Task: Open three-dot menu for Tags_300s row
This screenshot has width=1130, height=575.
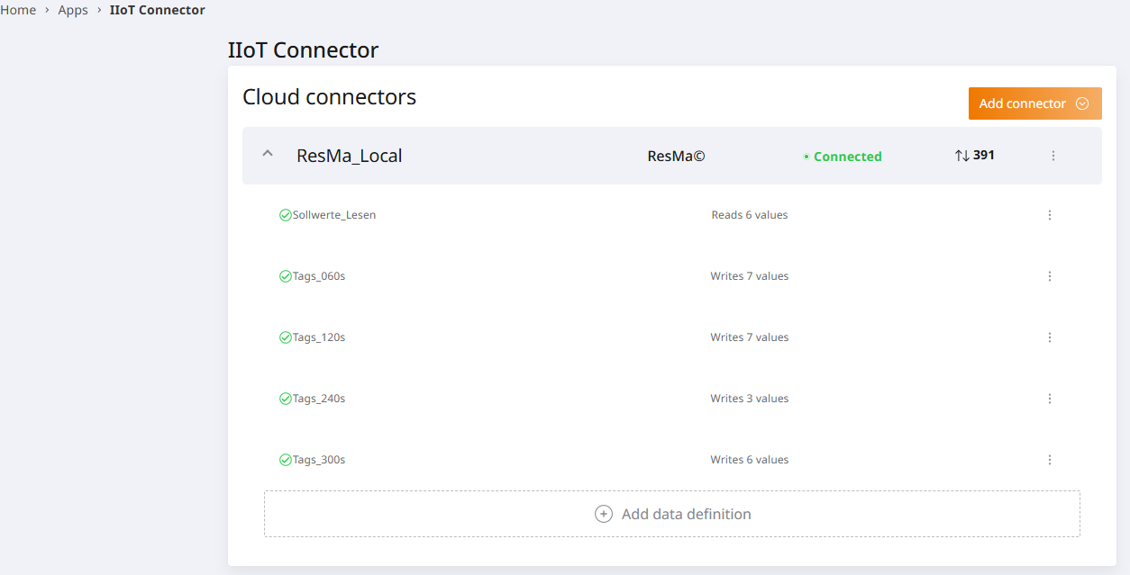Action: [x=1050, y=460]
